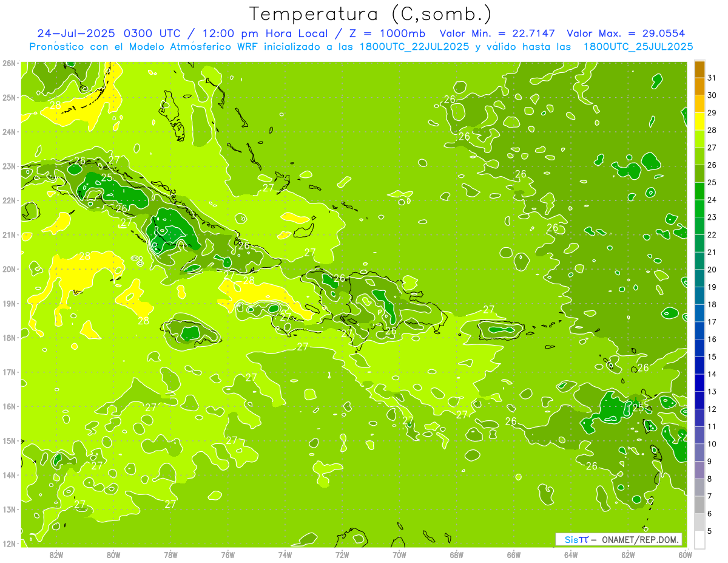This screenshot has width=728, height=563.
Task: Pick the dark green swatch between 24 and 25
Action: (x=699, y=191)
